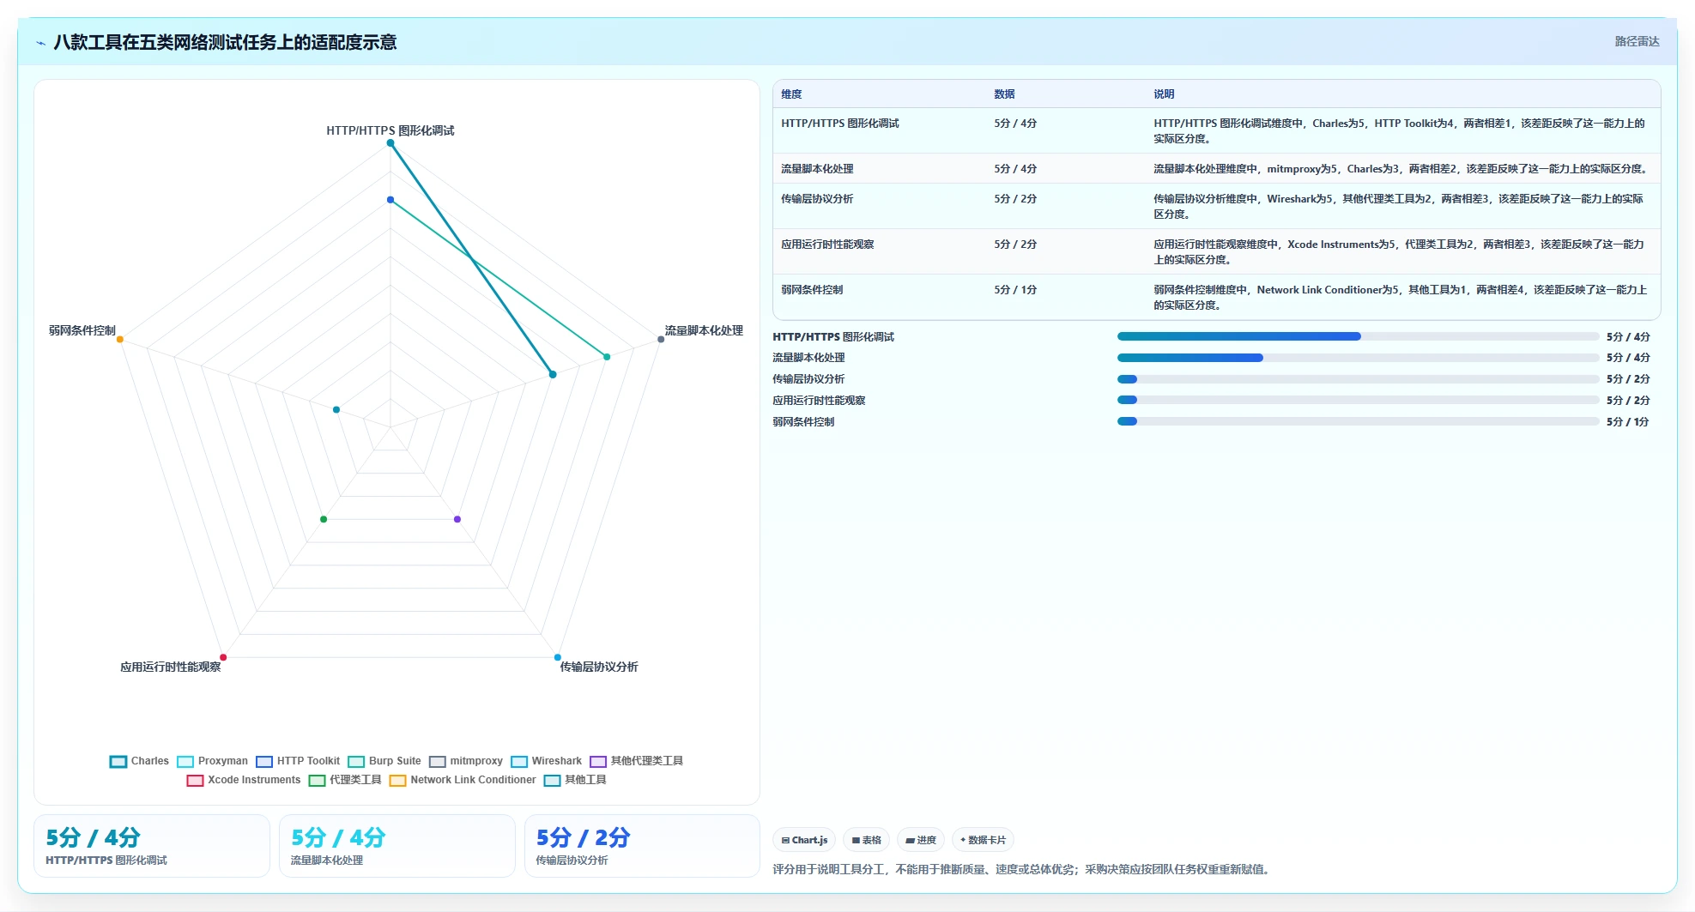This screenshot has width=1695, height=912.
Task: Toggle Proxyman legend swatch
Action: coord(185,761)
